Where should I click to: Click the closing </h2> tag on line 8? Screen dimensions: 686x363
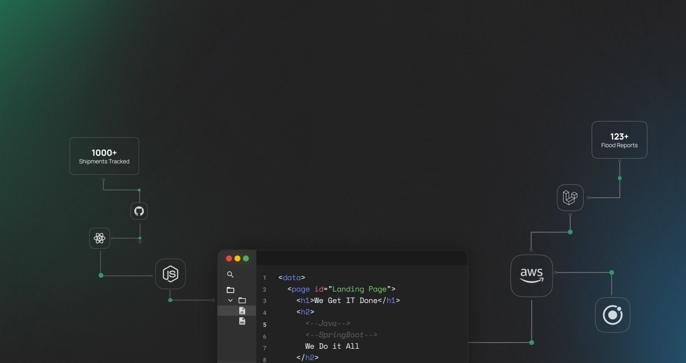click(x=307, y=358)
